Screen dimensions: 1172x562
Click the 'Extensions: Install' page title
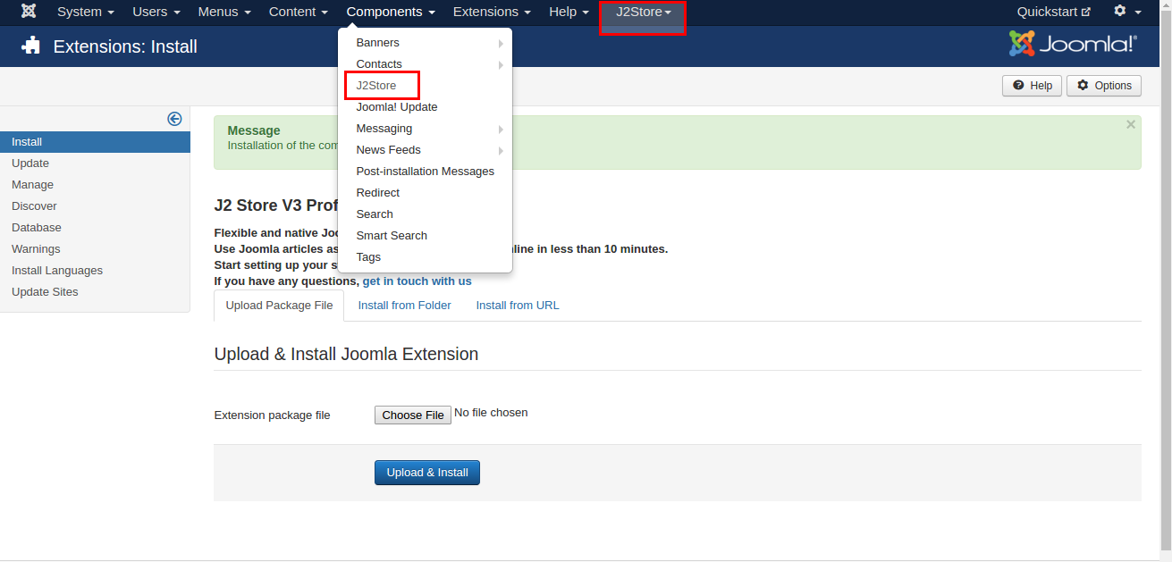pyautogui.click(x=125, y=46)
